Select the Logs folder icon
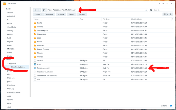The image size is (176, 110). pyautogui.click(x=35, y=38)
